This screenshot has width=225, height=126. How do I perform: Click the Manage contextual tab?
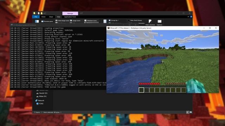point(70,13)
